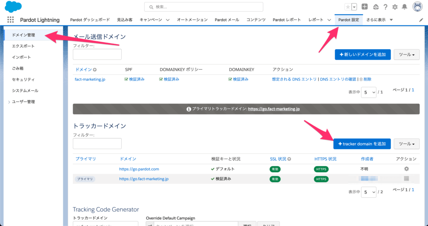This screenshot has width=428, height=226.
Task: Open the 想定される DNS エントリ link
Action: pos(294,79)
